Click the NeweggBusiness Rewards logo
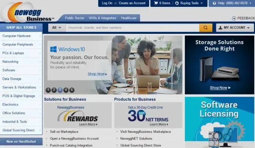255x148 pixels. tap(78, 116)
